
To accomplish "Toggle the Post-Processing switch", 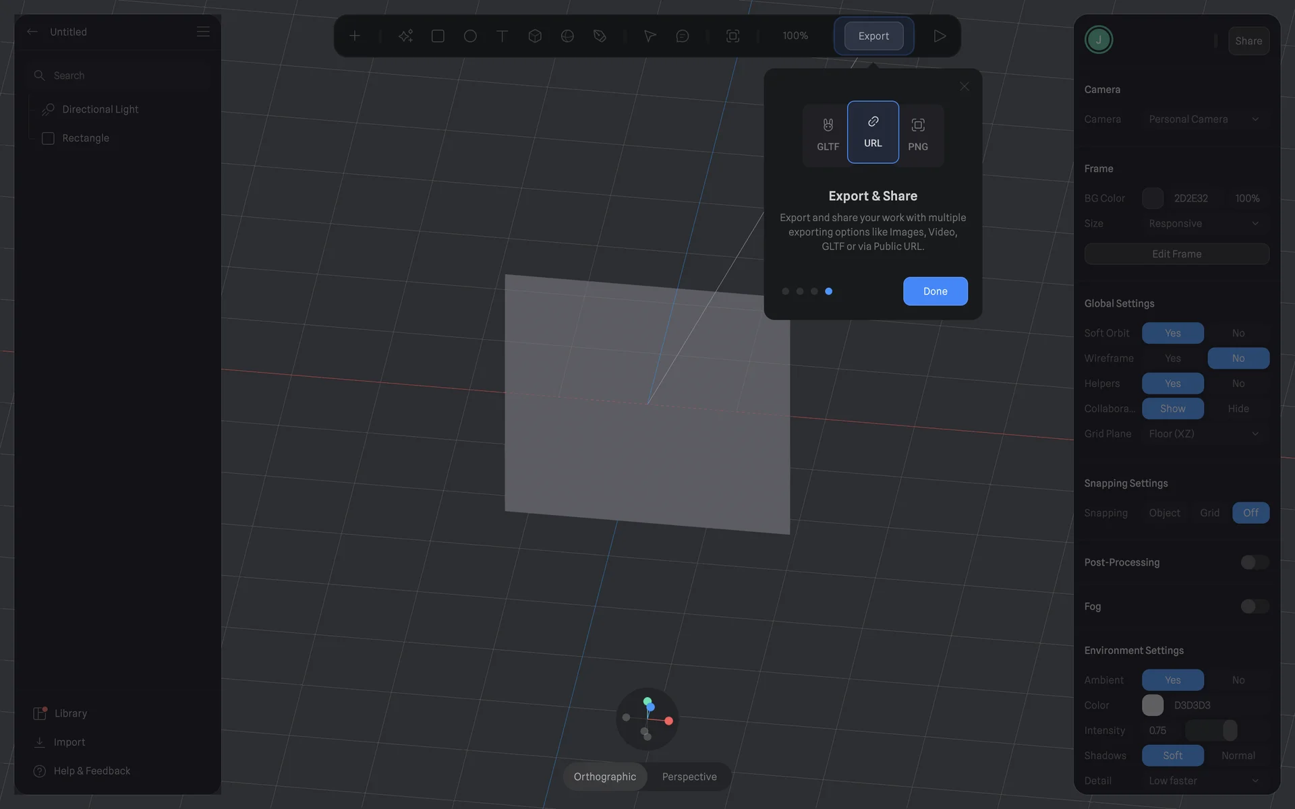I will pos(1255,562).
